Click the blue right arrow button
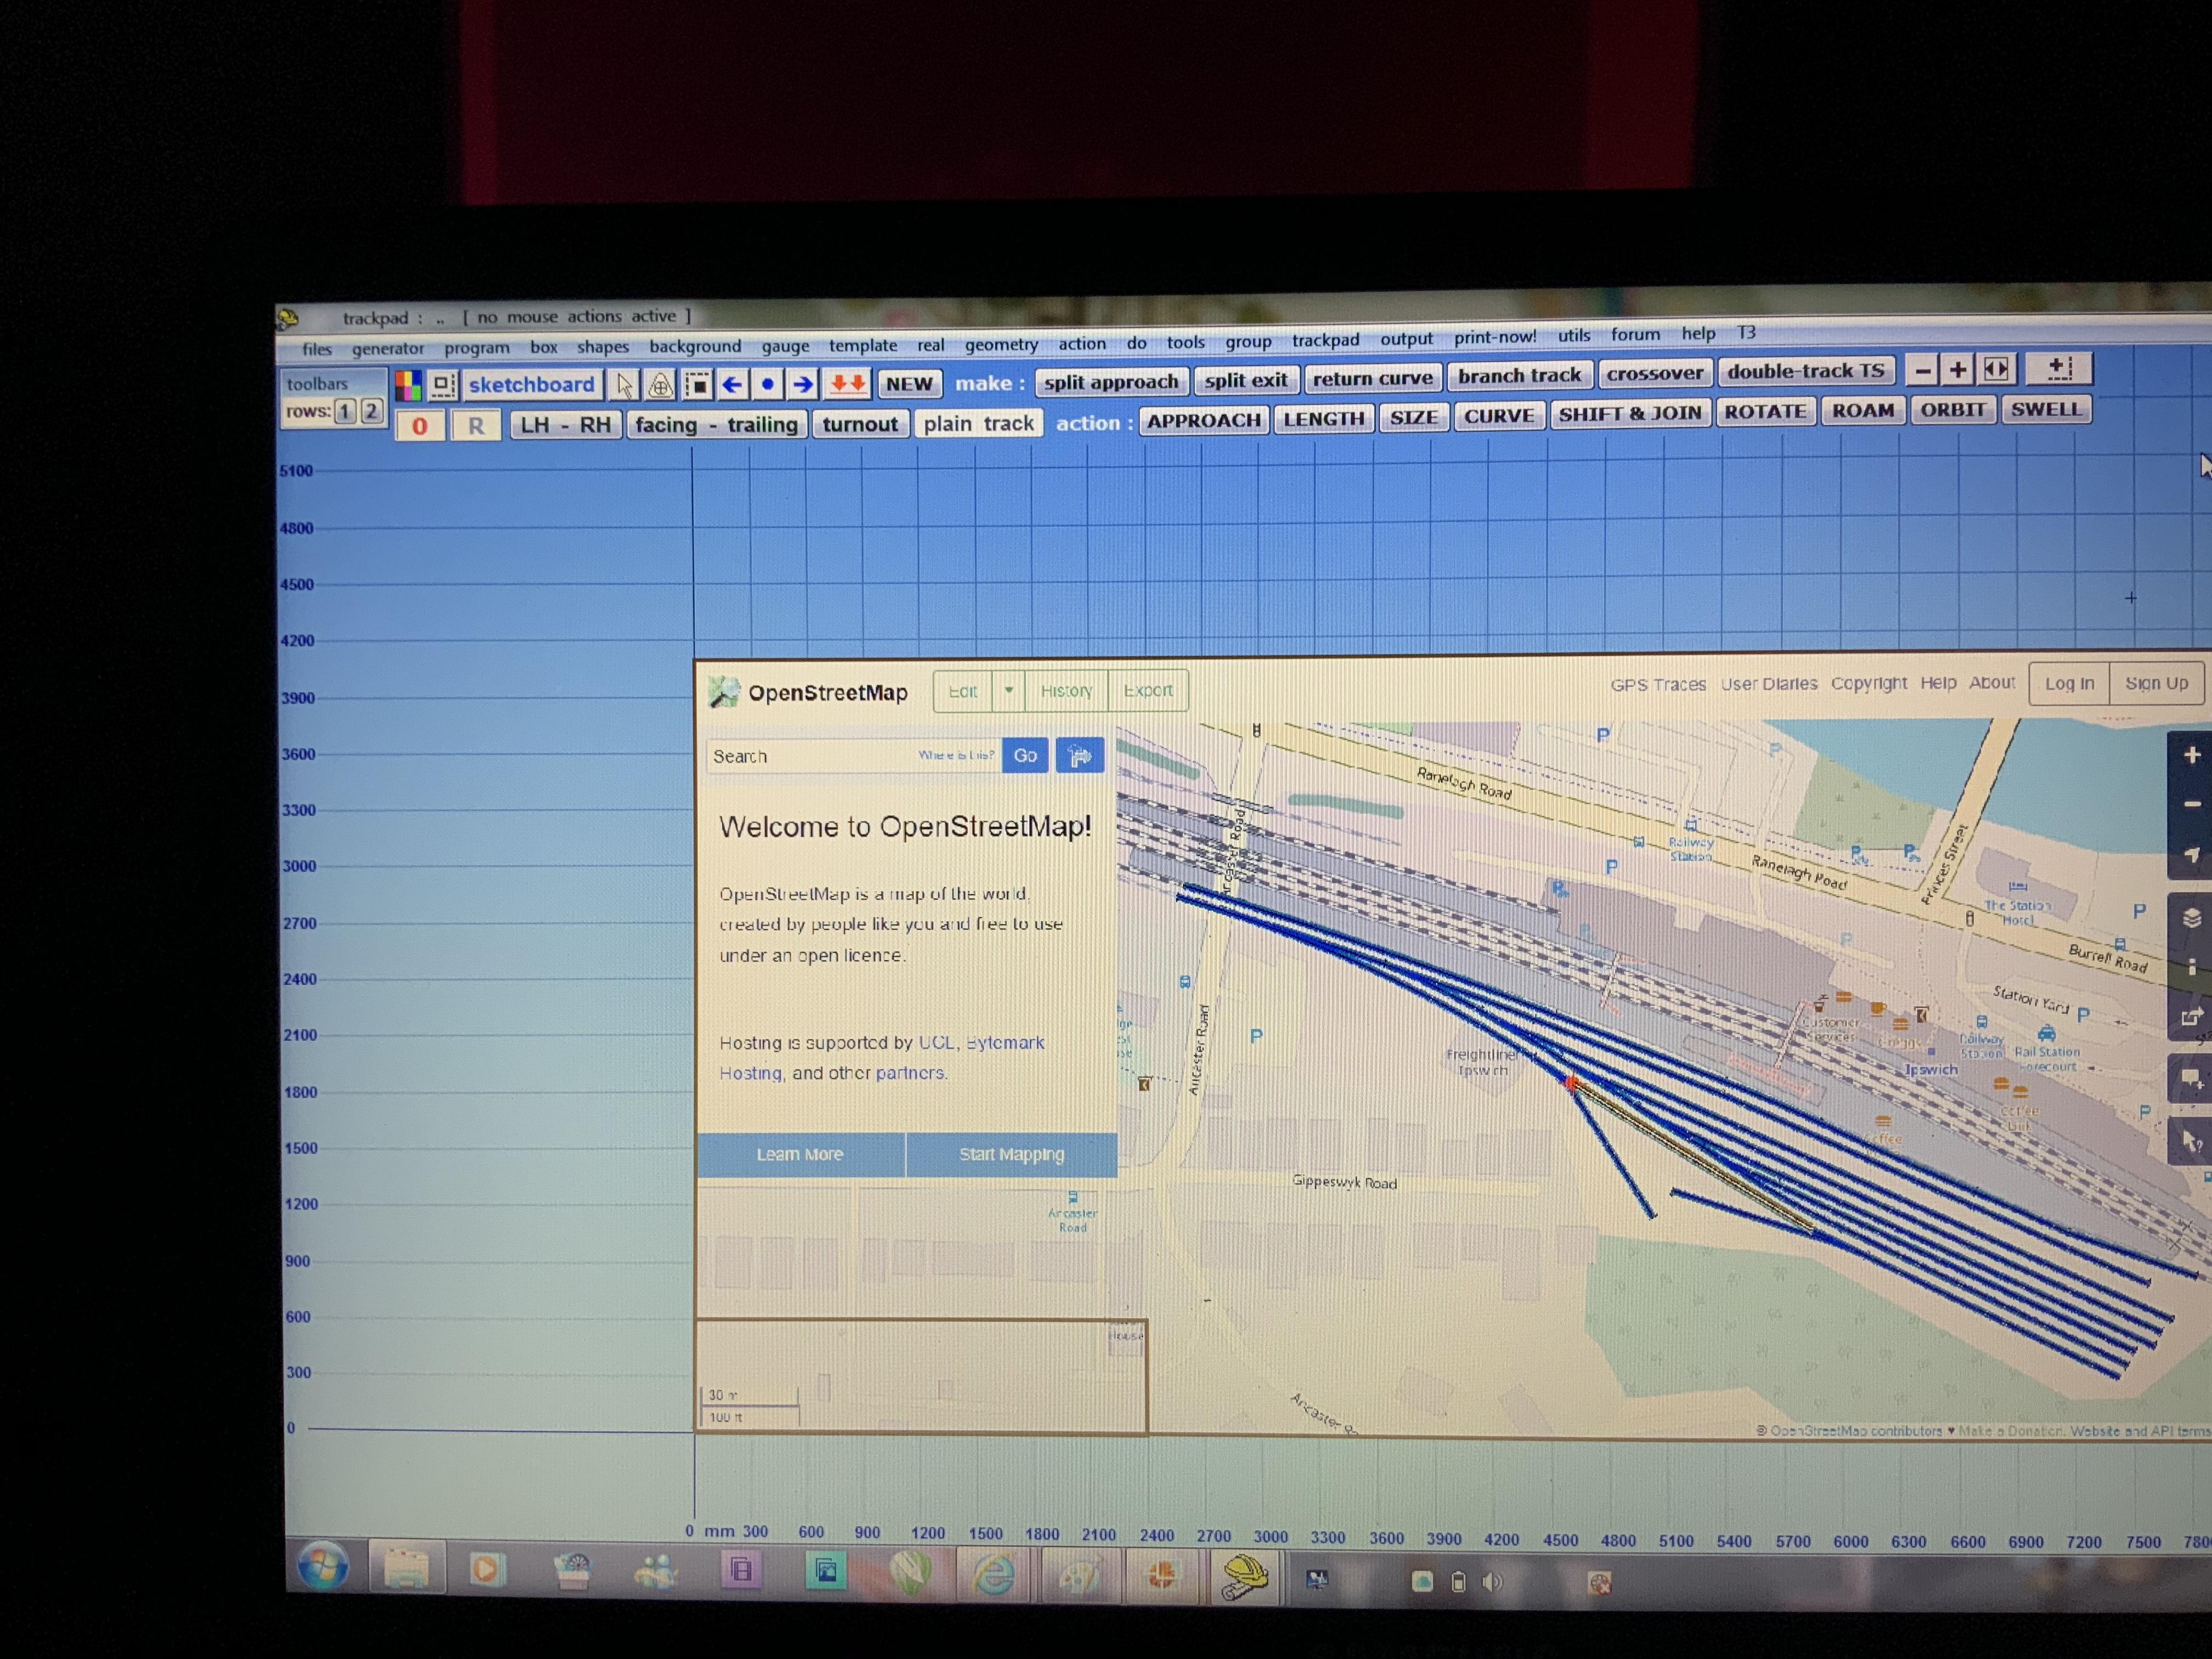Screen dimensions: 2212x1659 803,384
